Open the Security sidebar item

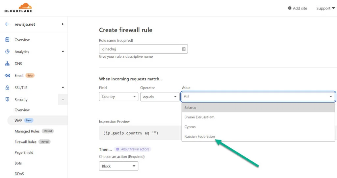coord(21,100)
